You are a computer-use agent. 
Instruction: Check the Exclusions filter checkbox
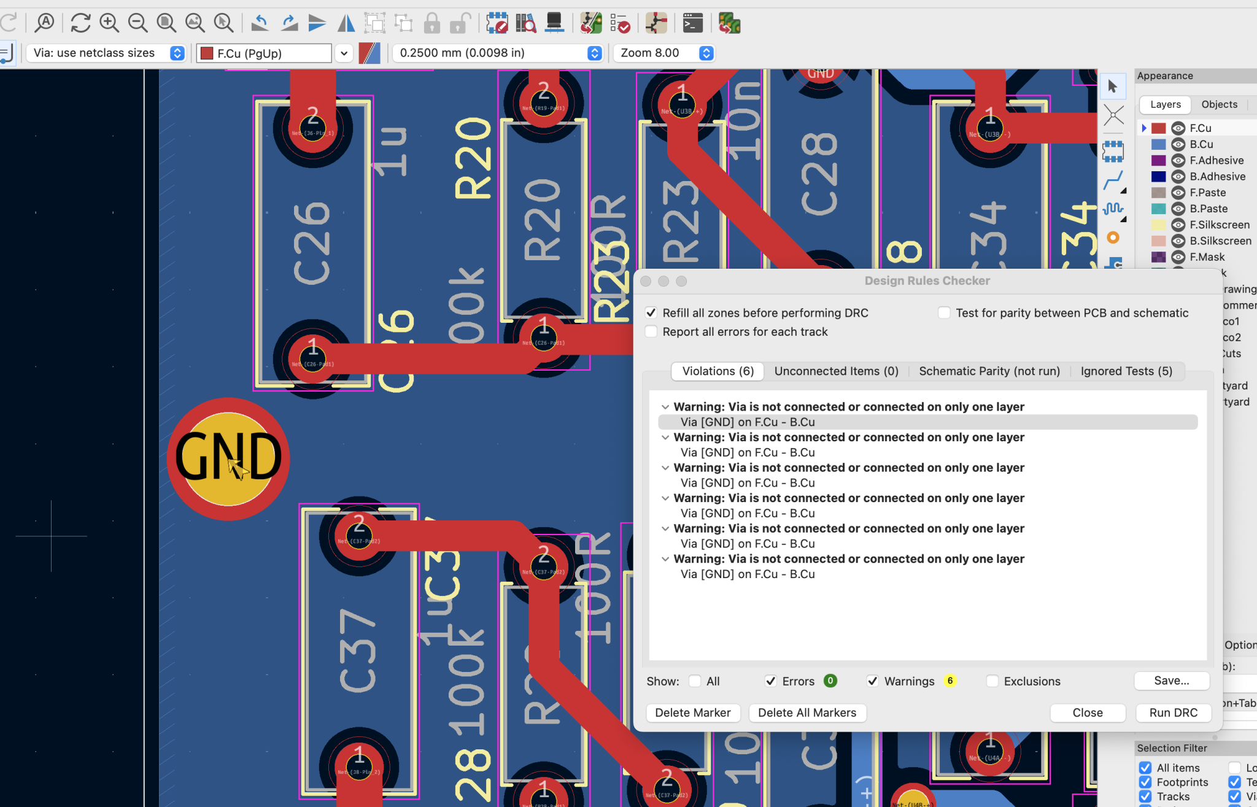tap(992, 681)
